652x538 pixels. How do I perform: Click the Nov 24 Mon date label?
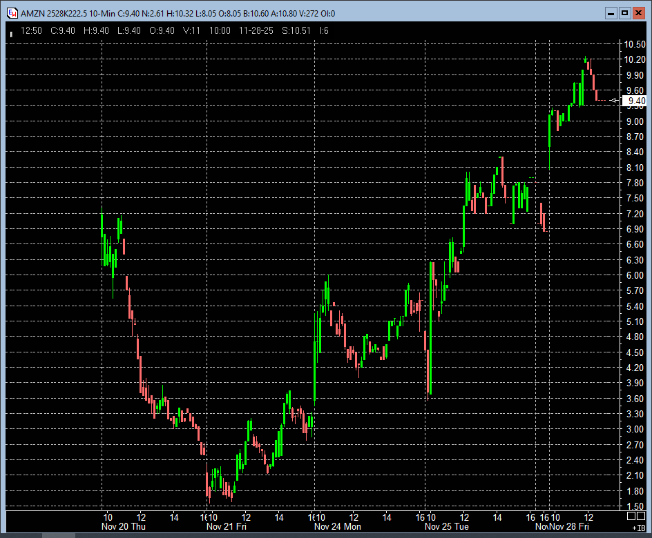[337, 526]
